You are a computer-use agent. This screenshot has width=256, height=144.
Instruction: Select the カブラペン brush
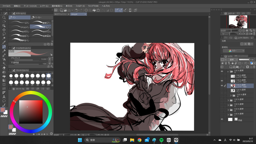[19, 31]
